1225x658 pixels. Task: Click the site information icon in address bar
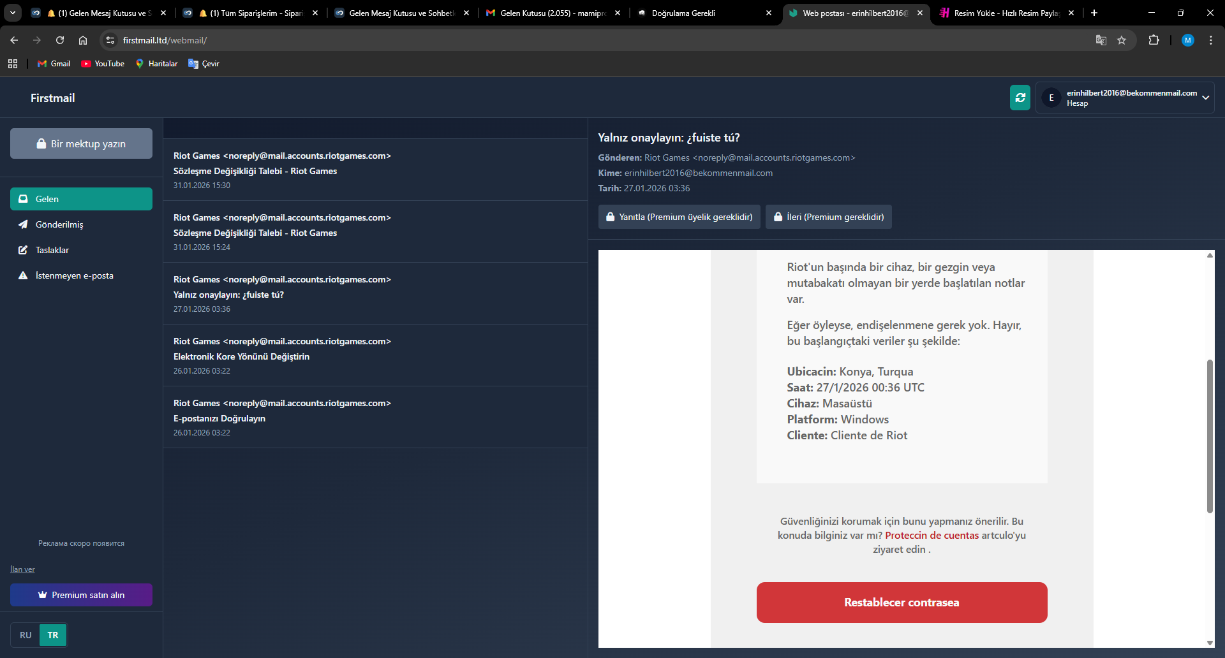pos(110,40)
